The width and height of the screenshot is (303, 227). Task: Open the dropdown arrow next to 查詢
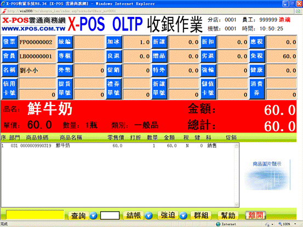pos(93,216)
